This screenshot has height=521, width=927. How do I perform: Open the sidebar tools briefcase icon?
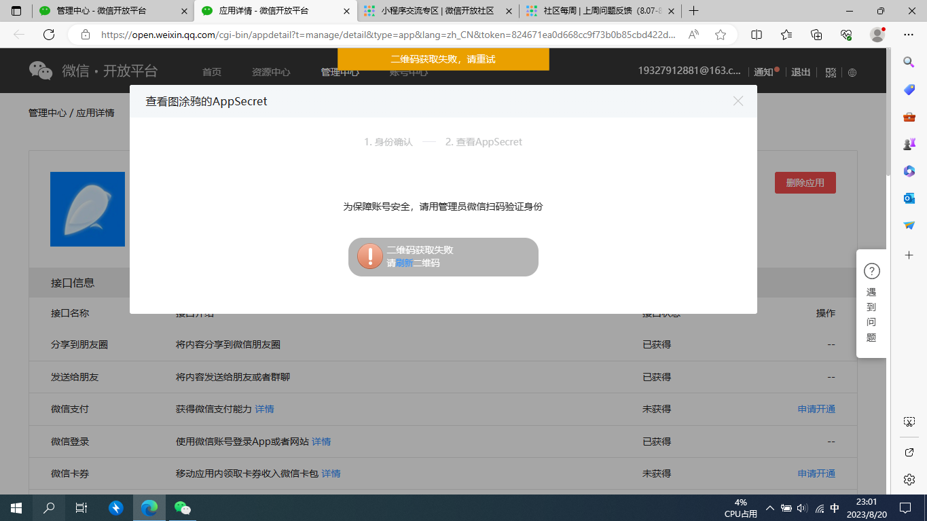[x=909, y=117]
